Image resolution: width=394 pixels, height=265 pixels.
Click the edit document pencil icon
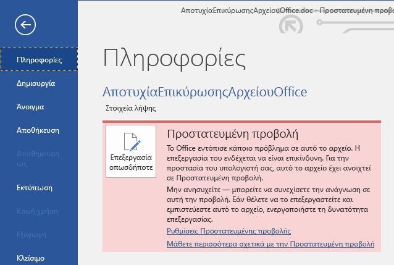click(132, 142)
